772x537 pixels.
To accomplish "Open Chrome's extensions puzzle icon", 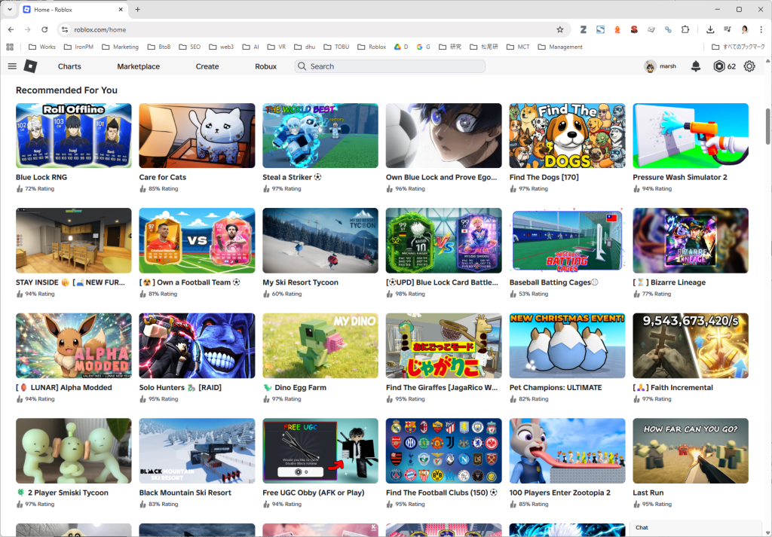I will [685, 29].
